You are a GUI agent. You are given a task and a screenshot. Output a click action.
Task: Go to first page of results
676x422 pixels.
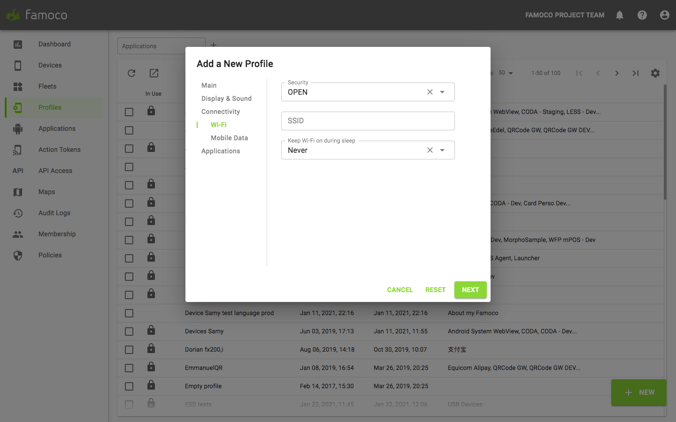(579, 73)
